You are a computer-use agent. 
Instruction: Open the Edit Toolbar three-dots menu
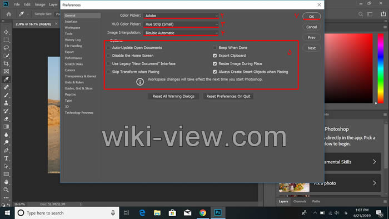coord(6,198)
